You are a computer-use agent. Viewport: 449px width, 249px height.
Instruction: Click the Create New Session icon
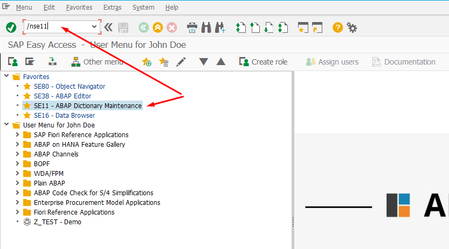coord(303,28)
